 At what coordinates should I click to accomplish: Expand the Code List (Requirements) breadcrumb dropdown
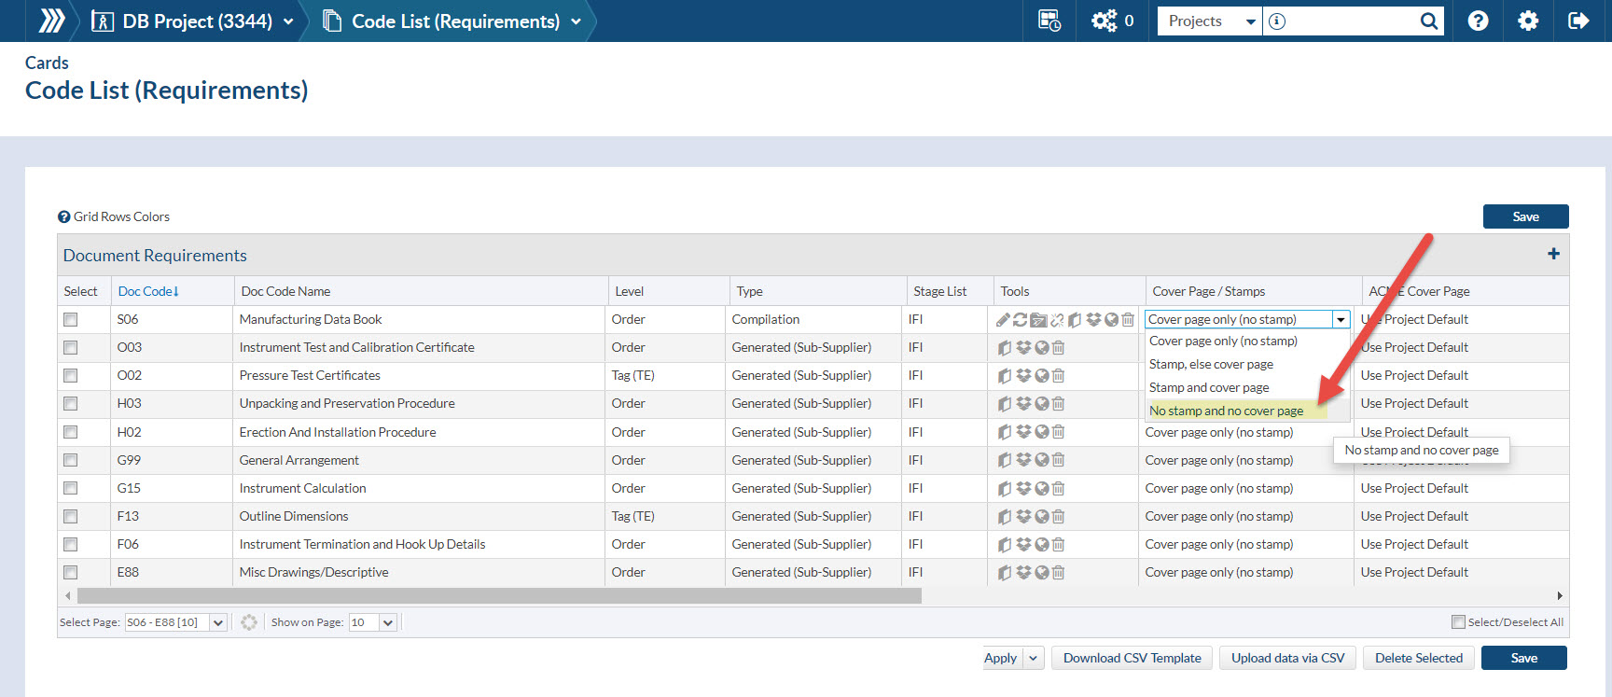576,21
